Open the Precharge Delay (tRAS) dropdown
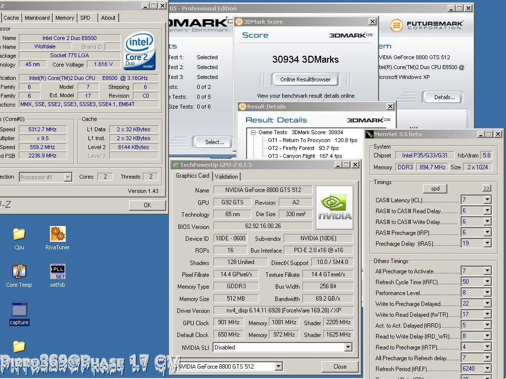The image size is (506, 379). coord(487,243)
